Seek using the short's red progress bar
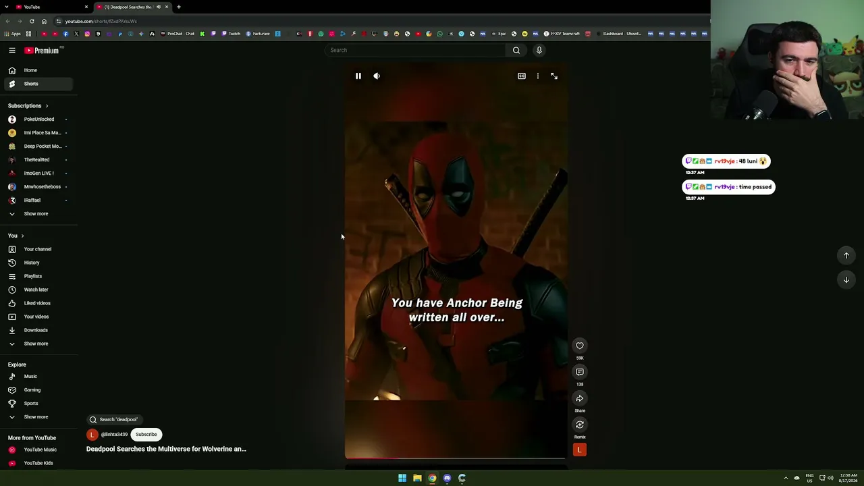Screen dimensions: 864x486 point(455,458)
